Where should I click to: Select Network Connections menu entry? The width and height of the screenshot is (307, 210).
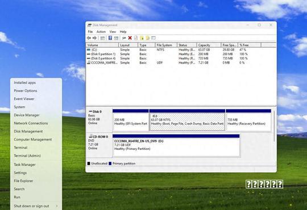pos(36,123)
